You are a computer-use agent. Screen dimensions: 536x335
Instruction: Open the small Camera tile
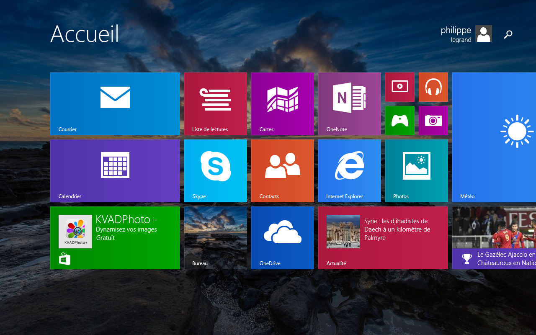[x=433, y=121]
